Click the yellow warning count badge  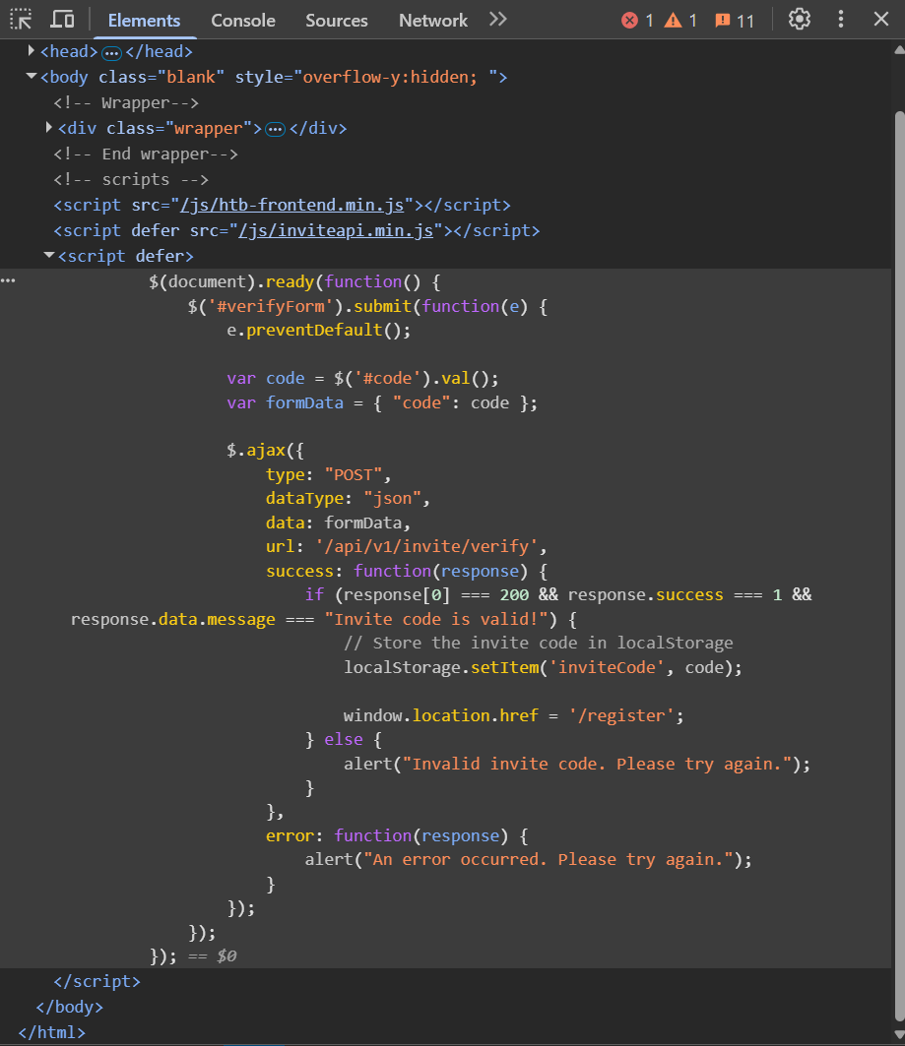680,21
